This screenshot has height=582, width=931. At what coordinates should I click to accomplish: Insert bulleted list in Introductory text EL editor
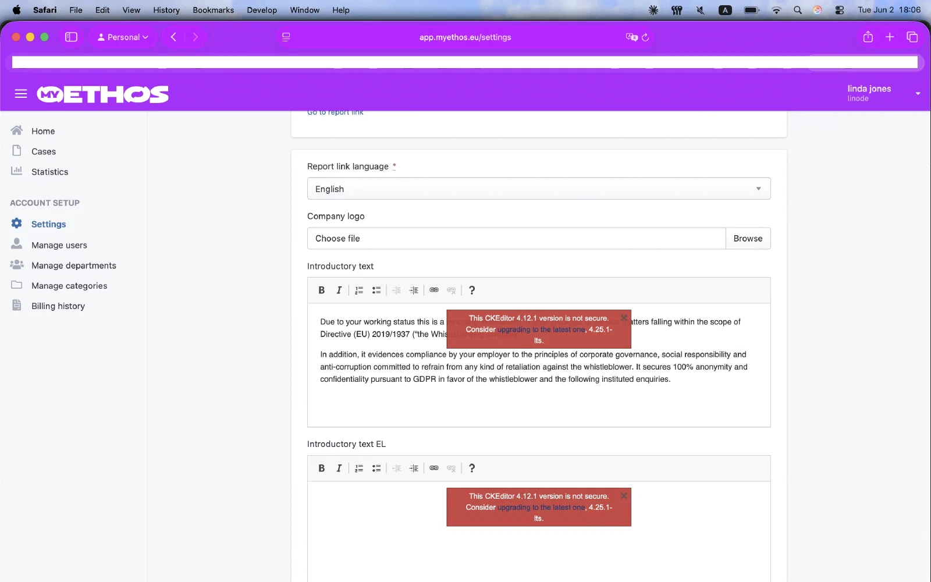[376, 468]
